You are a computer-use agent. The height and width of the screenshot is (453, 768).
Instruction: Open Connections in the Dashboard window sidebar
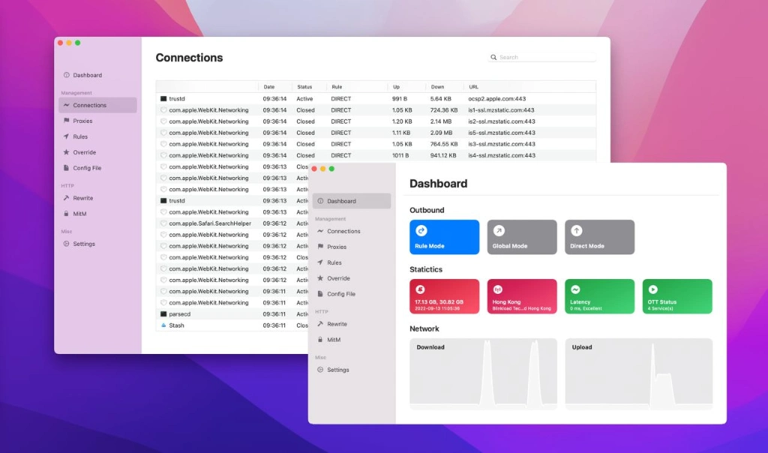(x=343, y=231)
